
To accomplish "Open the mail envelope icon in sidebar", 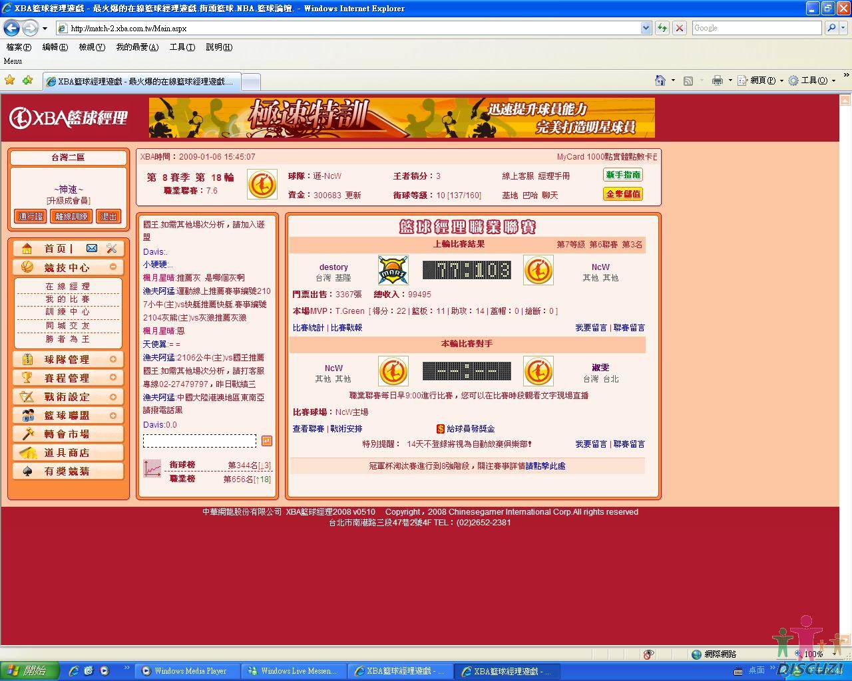I will coord(92,248).
